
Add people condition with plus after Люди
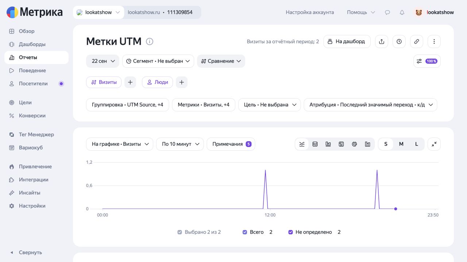click(x=182, y=82)
